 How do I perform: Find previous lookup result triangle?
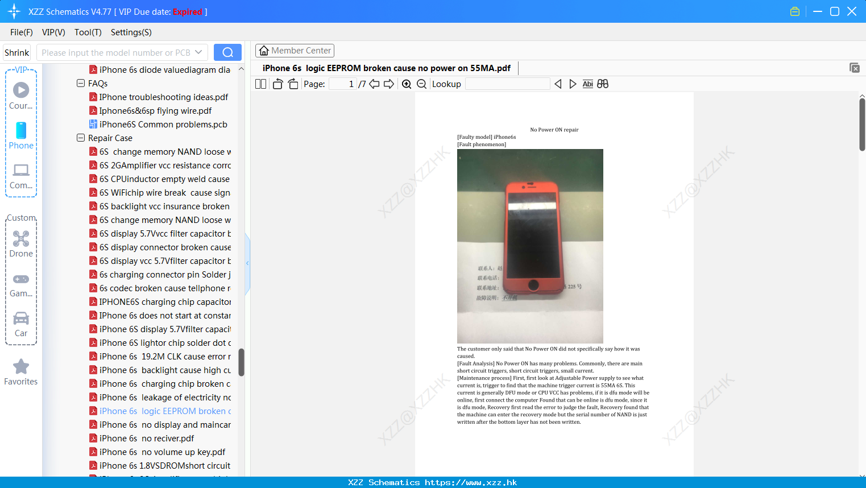tap(558, 84)
